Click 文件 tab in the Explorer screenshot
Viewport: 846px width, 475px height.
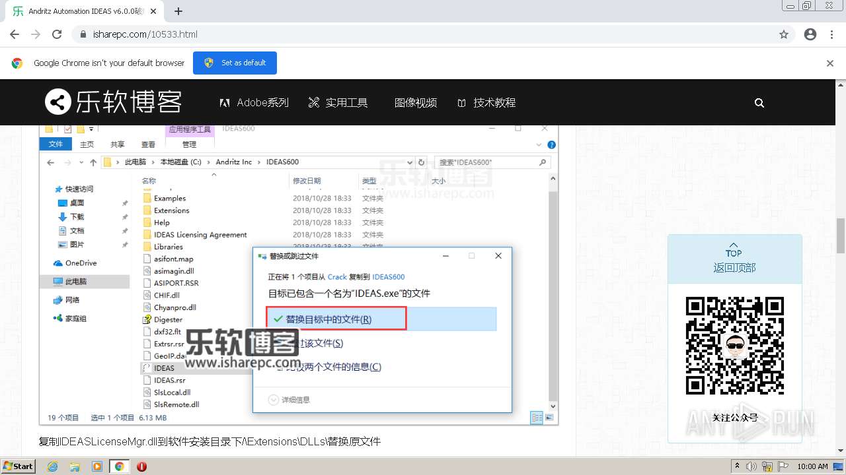56,144
